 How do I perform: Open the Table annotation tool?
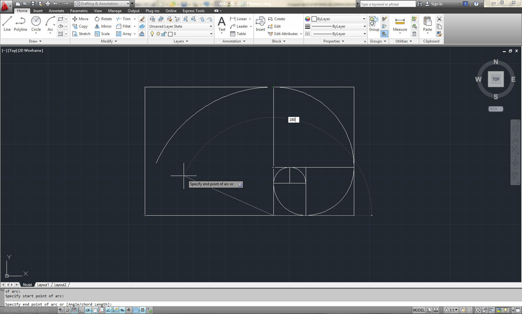238,34
